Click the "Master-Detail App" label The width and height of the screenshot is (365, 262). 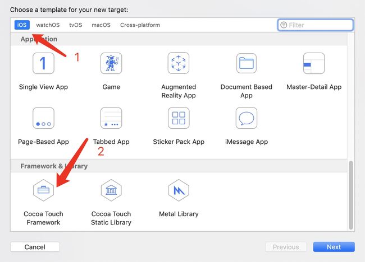[314, 87]
